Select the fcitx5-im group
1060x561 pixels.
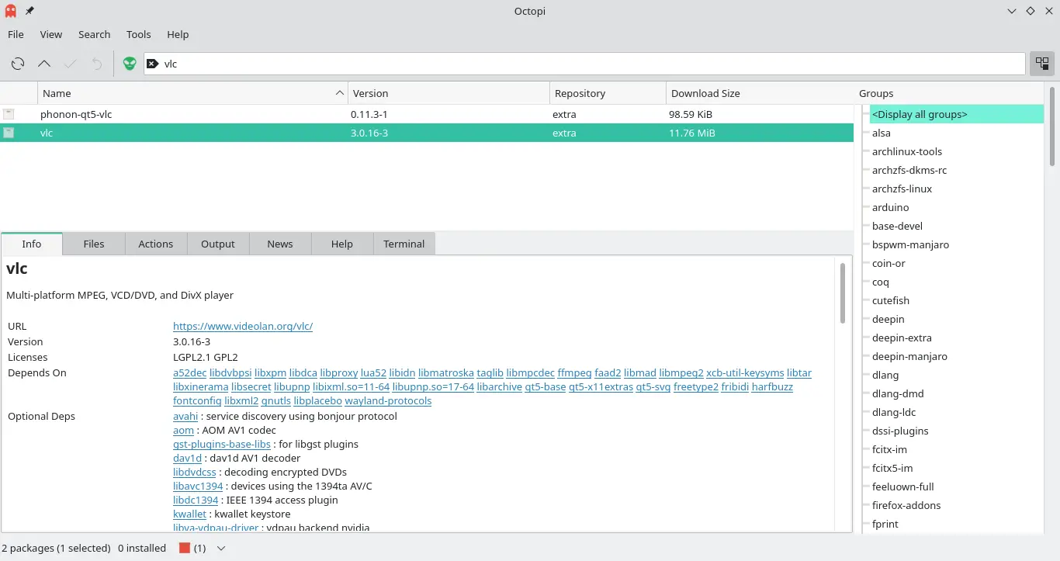[x=892, y=468]
